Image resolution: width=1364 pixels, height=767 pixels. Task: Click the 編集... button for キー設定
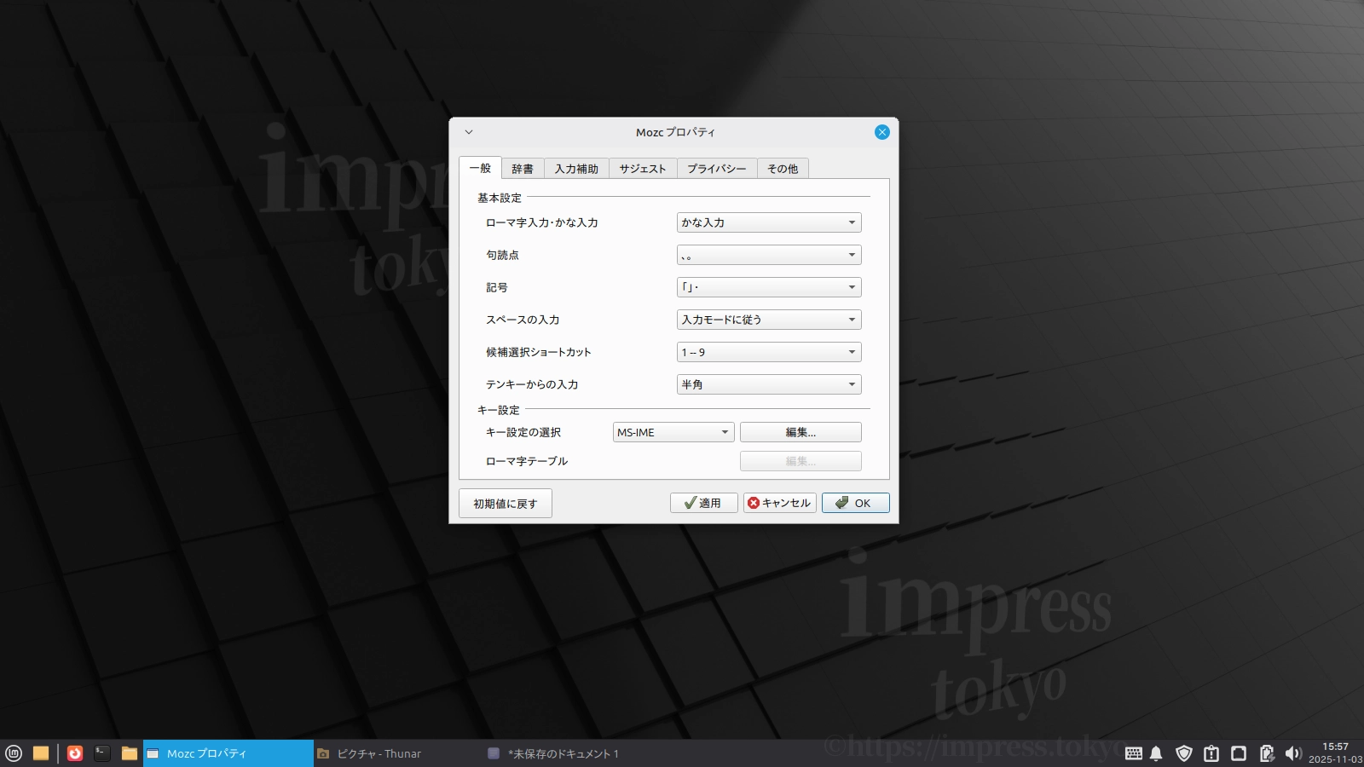click(x=800, y=432)
